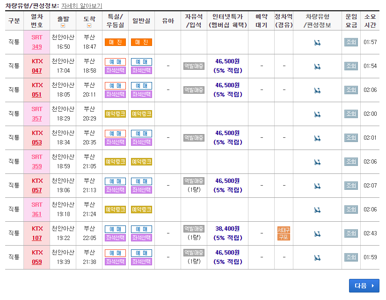Image resolution: width=386 pixels, height=300 pixels.
Task: Open train composition icon for KTX 051
Action: tap(317, 90)
